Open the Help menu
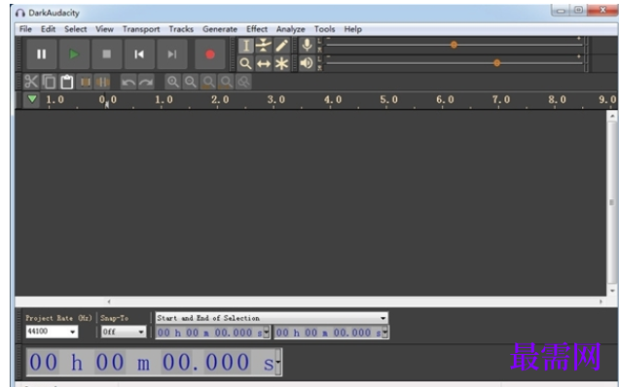Image resolution: width=619 pixels, height=387 pixels. point(353,29)
